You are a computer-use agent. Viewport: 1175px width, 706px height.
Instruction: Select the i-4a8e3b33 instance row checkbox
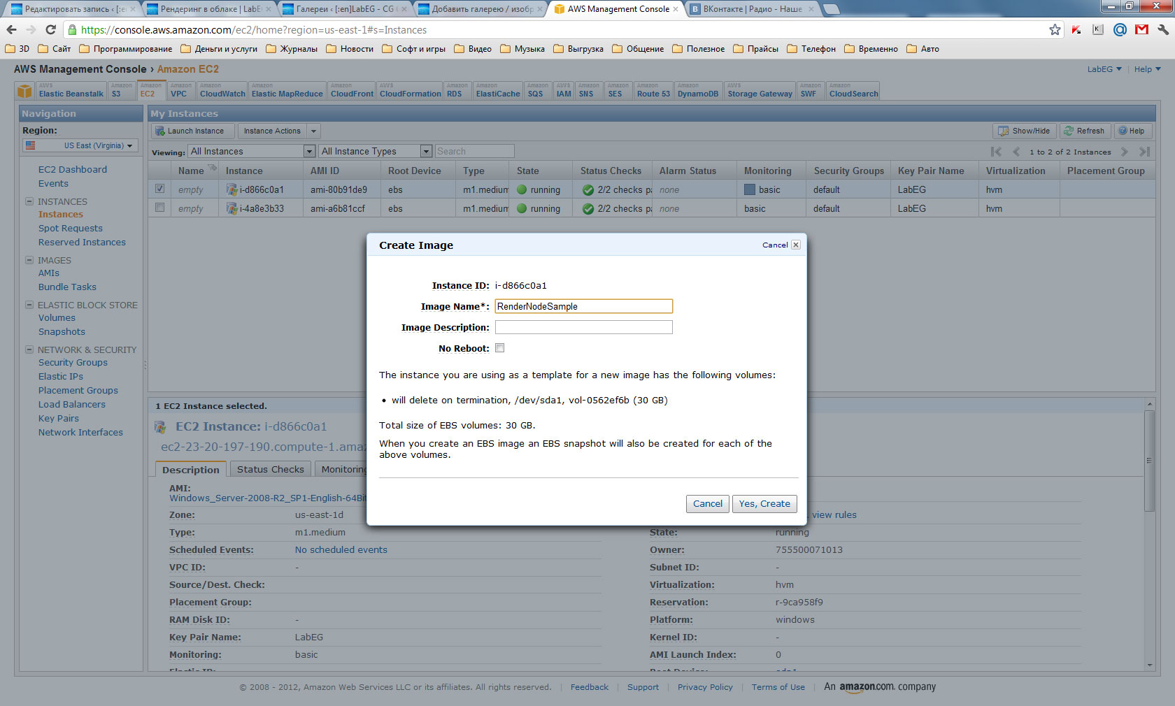pyautogui.click(x=160, y=208)
